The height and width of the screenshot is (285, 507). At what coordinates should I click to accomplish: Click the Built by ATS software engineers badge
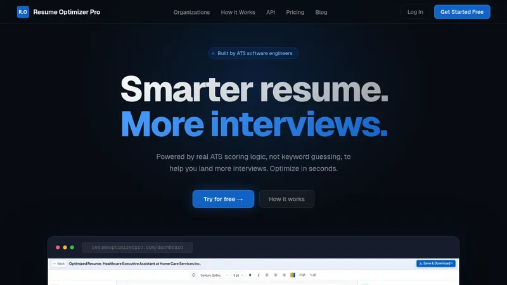click(x=253, y=53)
